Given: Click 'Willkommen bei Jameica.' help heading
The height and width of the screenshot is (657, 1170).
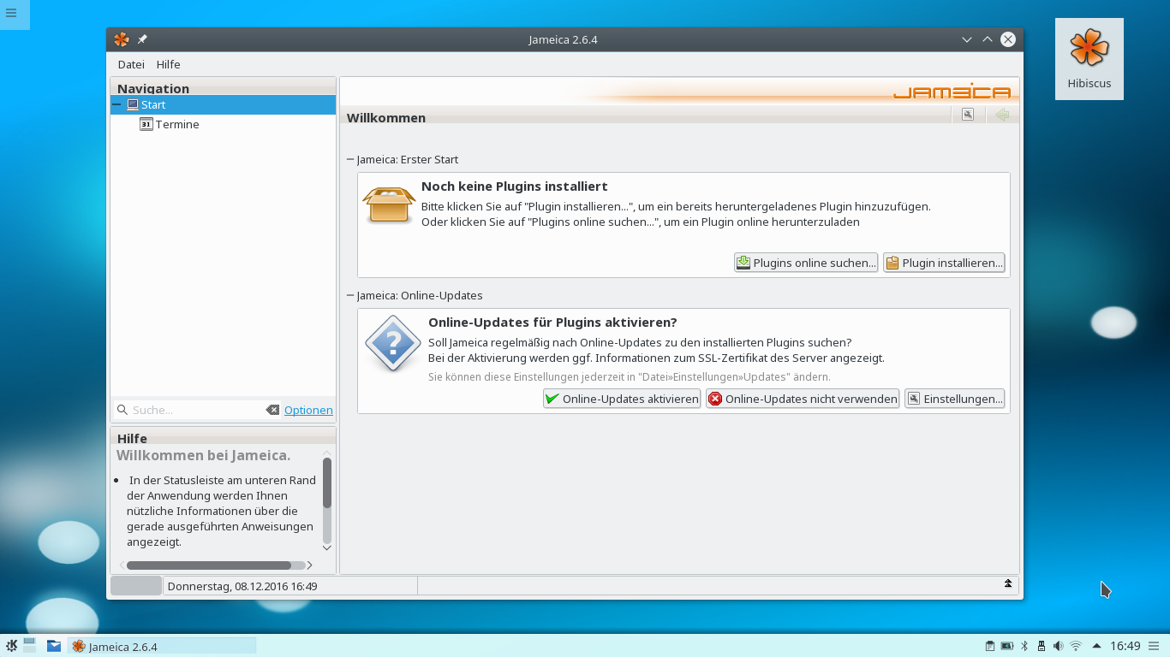Looking at the screenshot, I should pos(204,455).
